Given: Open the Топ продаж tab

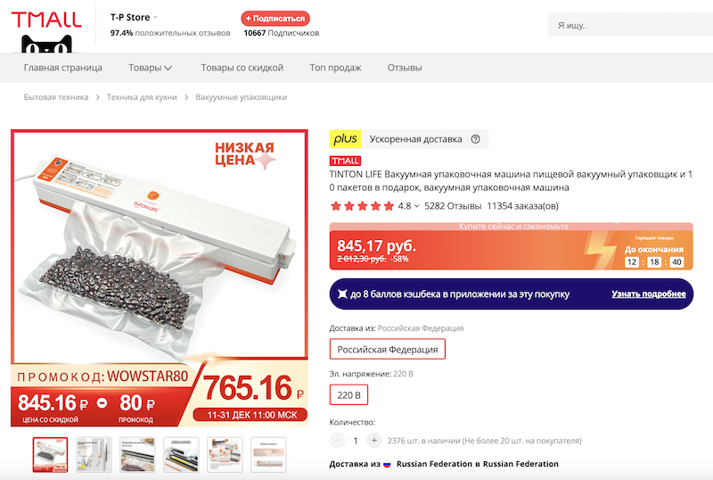Looking at the screenshot, I should 336,68.
